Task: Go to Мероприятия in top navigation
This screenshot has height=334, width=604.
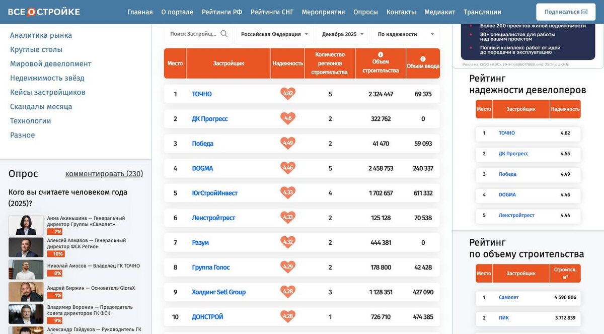Action: (x=323, y=12)
